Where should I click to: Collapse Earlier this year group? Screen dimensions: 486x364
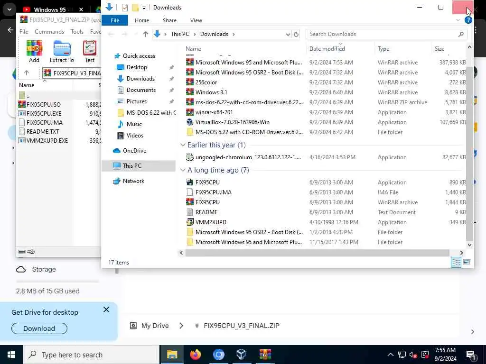point(183,145)
